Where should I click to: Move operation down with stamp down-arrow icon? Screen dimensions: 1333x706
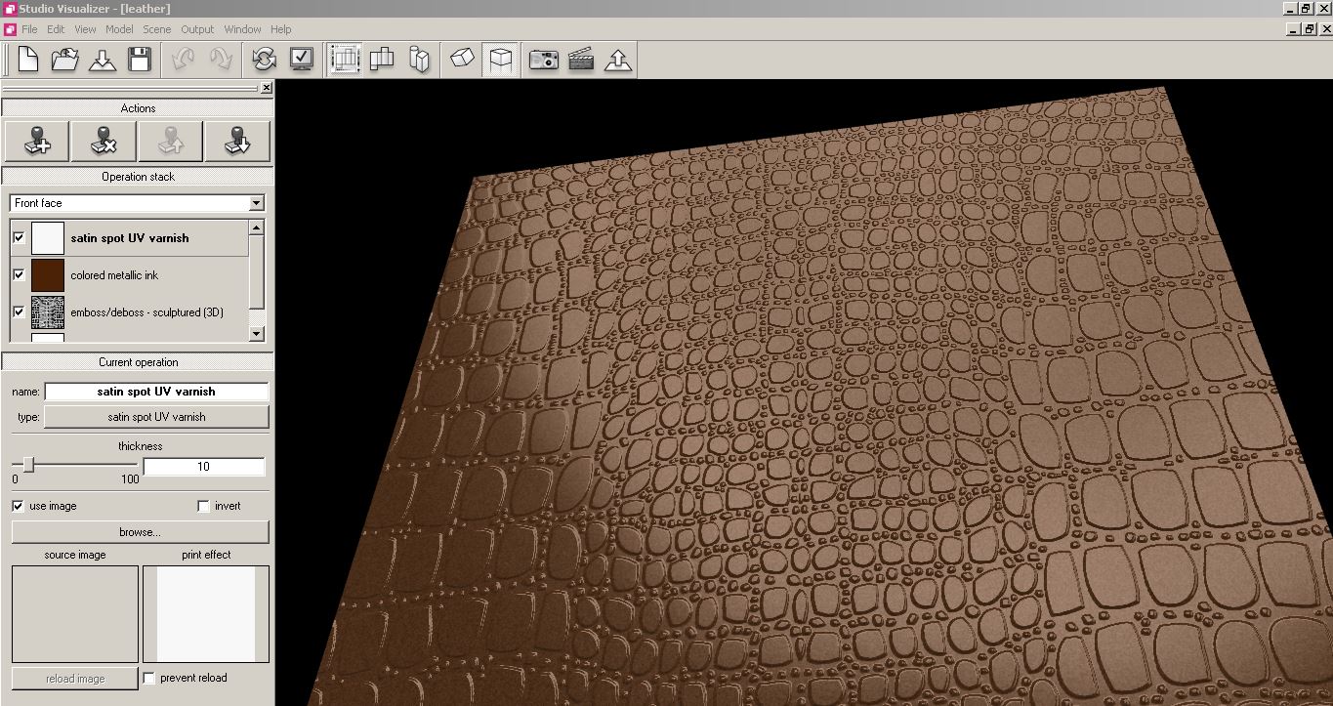236,141
